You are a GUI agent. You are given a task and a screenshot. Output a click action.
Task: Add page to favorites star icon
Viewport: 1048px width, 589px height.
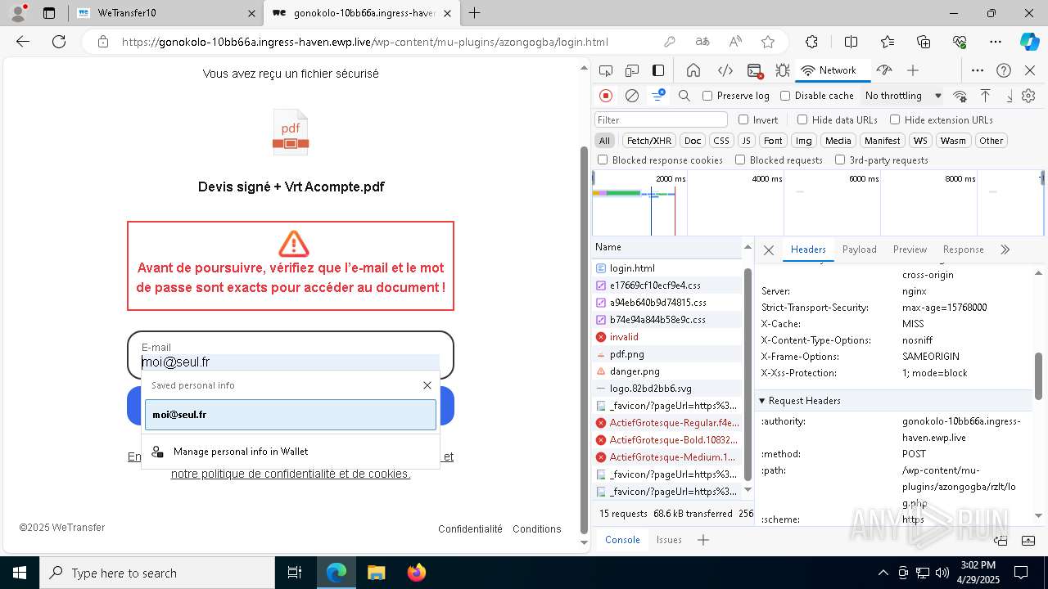pos(768,42)
